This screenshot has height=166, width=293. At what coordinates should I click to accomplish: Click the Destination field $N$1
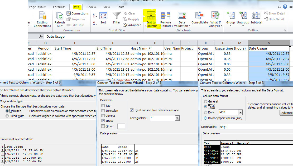tap(256, 127)
